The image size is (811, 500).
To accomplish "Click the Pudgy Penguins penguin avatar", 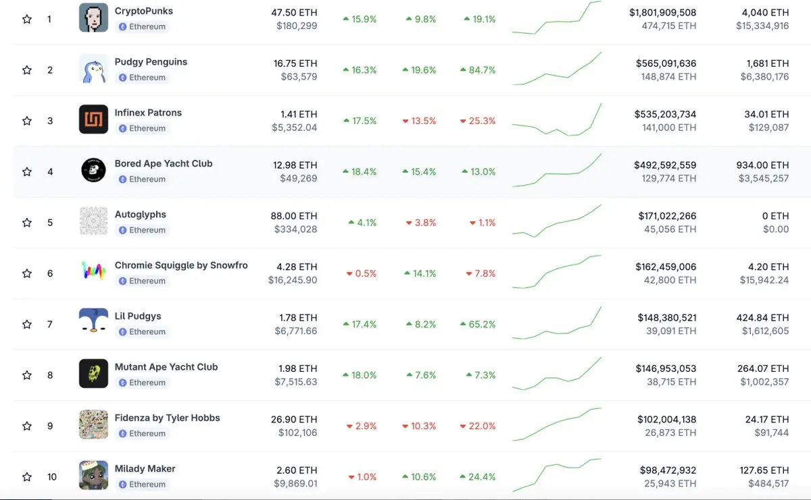I will tap(93, 70).
